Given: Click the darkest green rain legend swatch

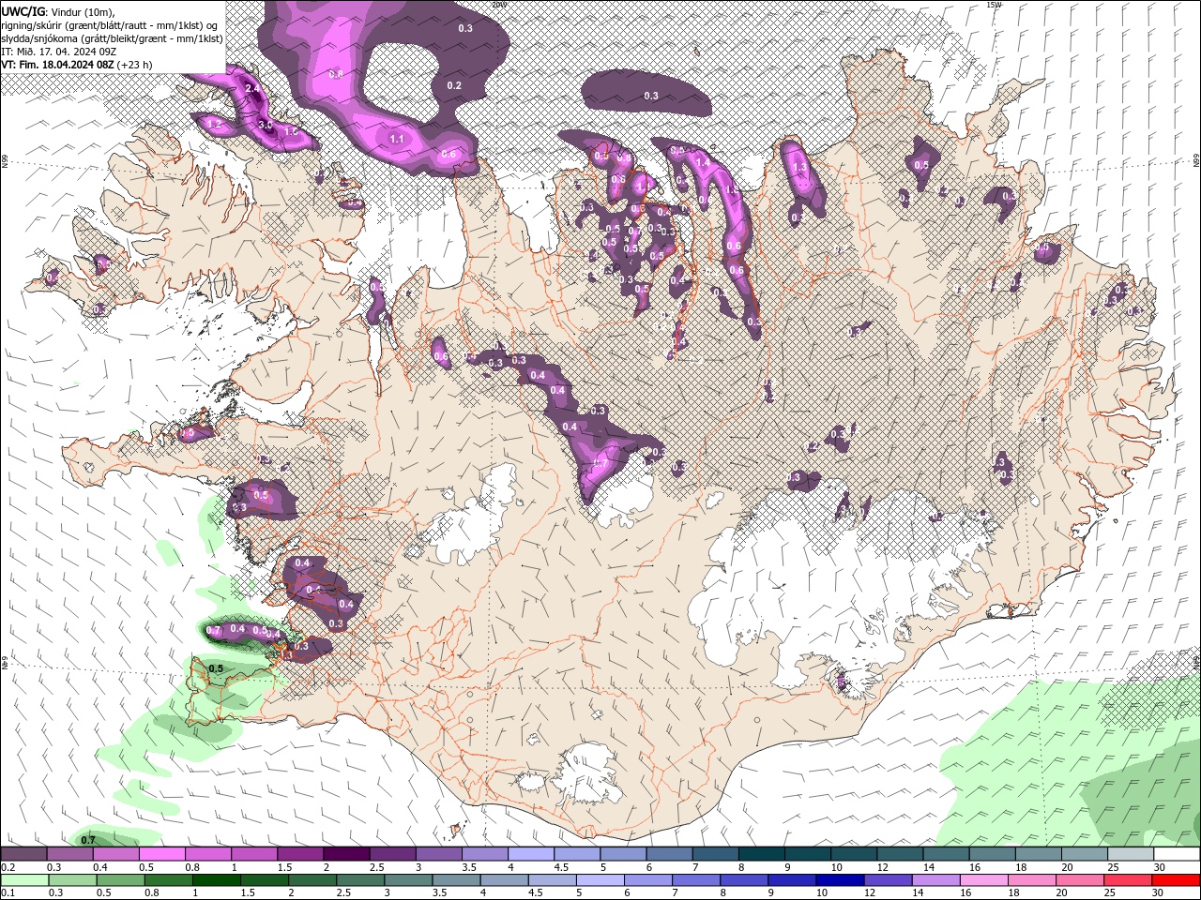Looking at the screenshot, I should click(x=216, y=880).
